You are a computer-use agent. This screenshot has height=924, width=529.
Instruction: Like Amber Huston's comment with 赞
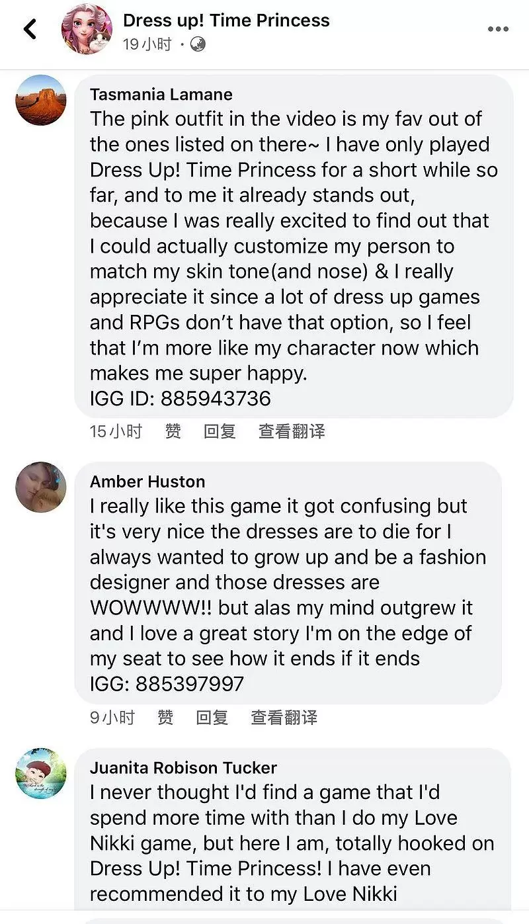tap(165, 718)
